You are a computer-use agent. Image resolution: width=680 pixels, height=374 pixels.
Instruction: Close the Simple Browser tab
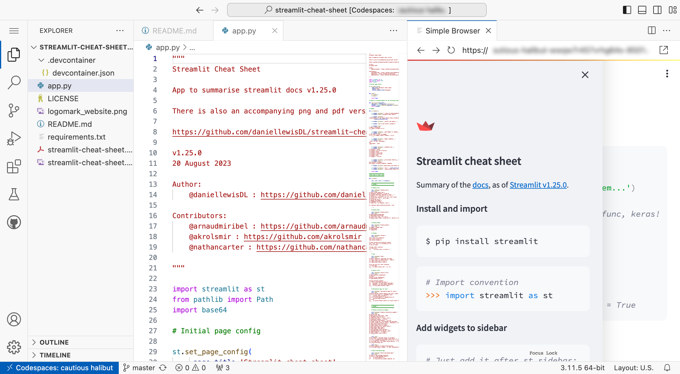coord(488,31)
